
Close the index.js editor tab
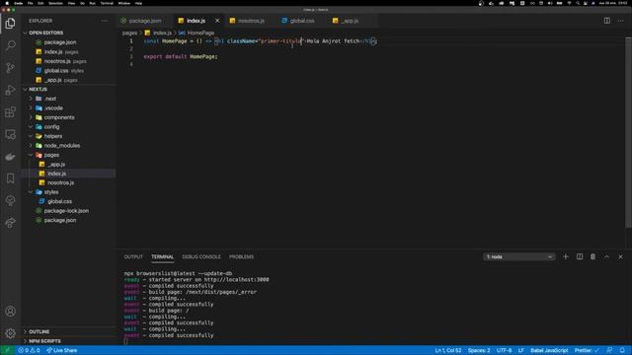[217, 21]
